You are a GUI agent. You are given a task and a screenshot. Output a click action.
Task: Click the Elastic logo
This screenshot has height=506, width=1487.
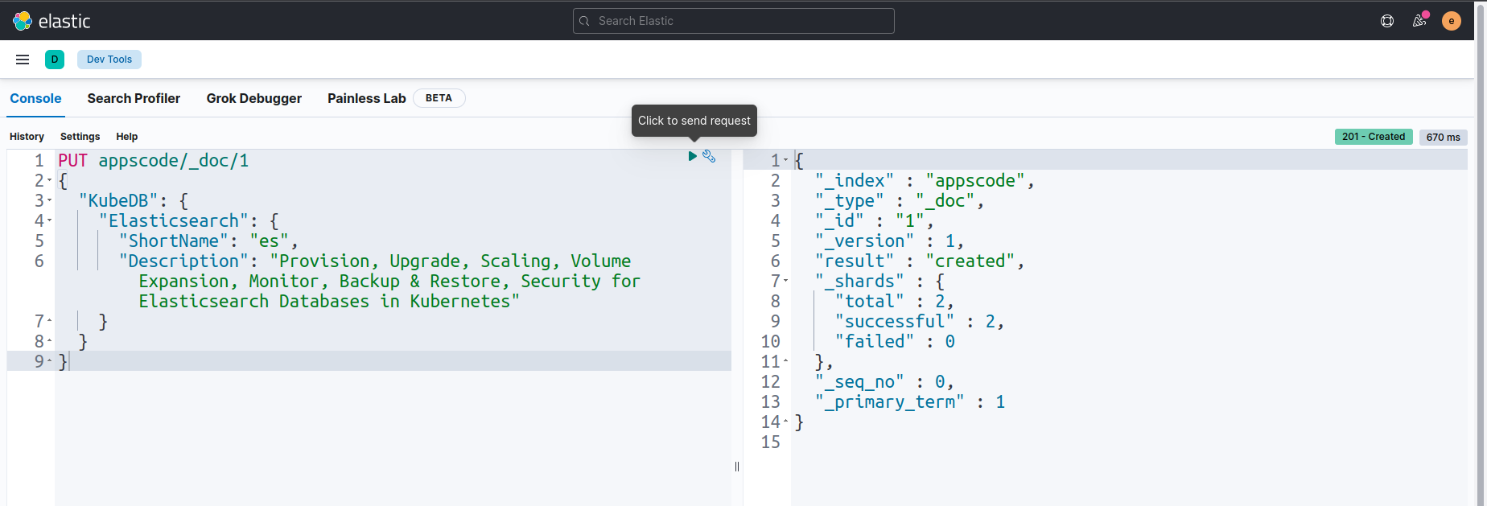click(x=51, y=21)
